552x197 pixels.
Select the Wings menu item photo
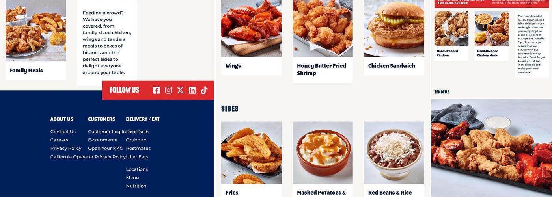[x=251, y=28]
